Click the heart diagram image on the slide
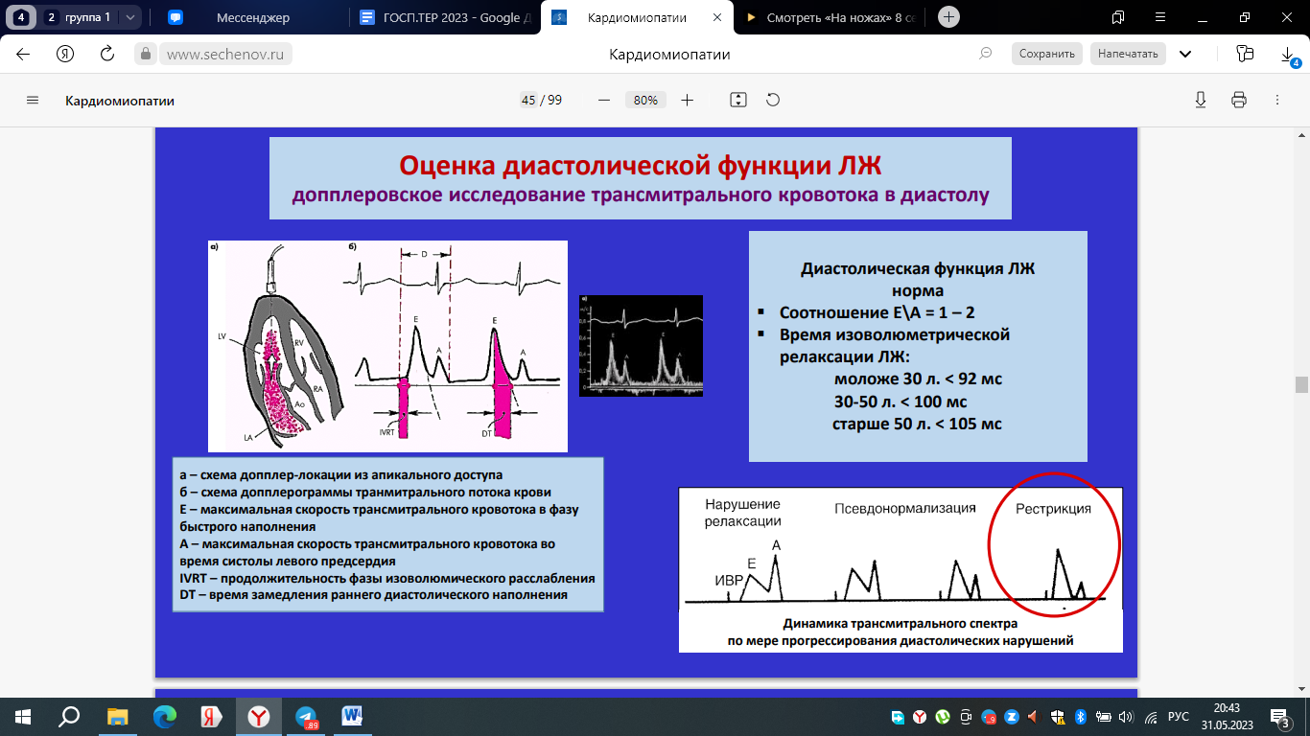 [x=387, y=346]
